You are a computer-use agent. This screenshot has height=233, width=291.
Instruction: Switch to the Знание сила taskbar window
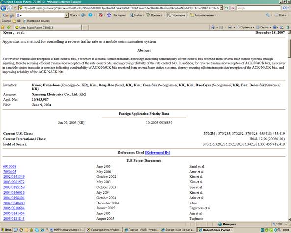pos(178,230)
